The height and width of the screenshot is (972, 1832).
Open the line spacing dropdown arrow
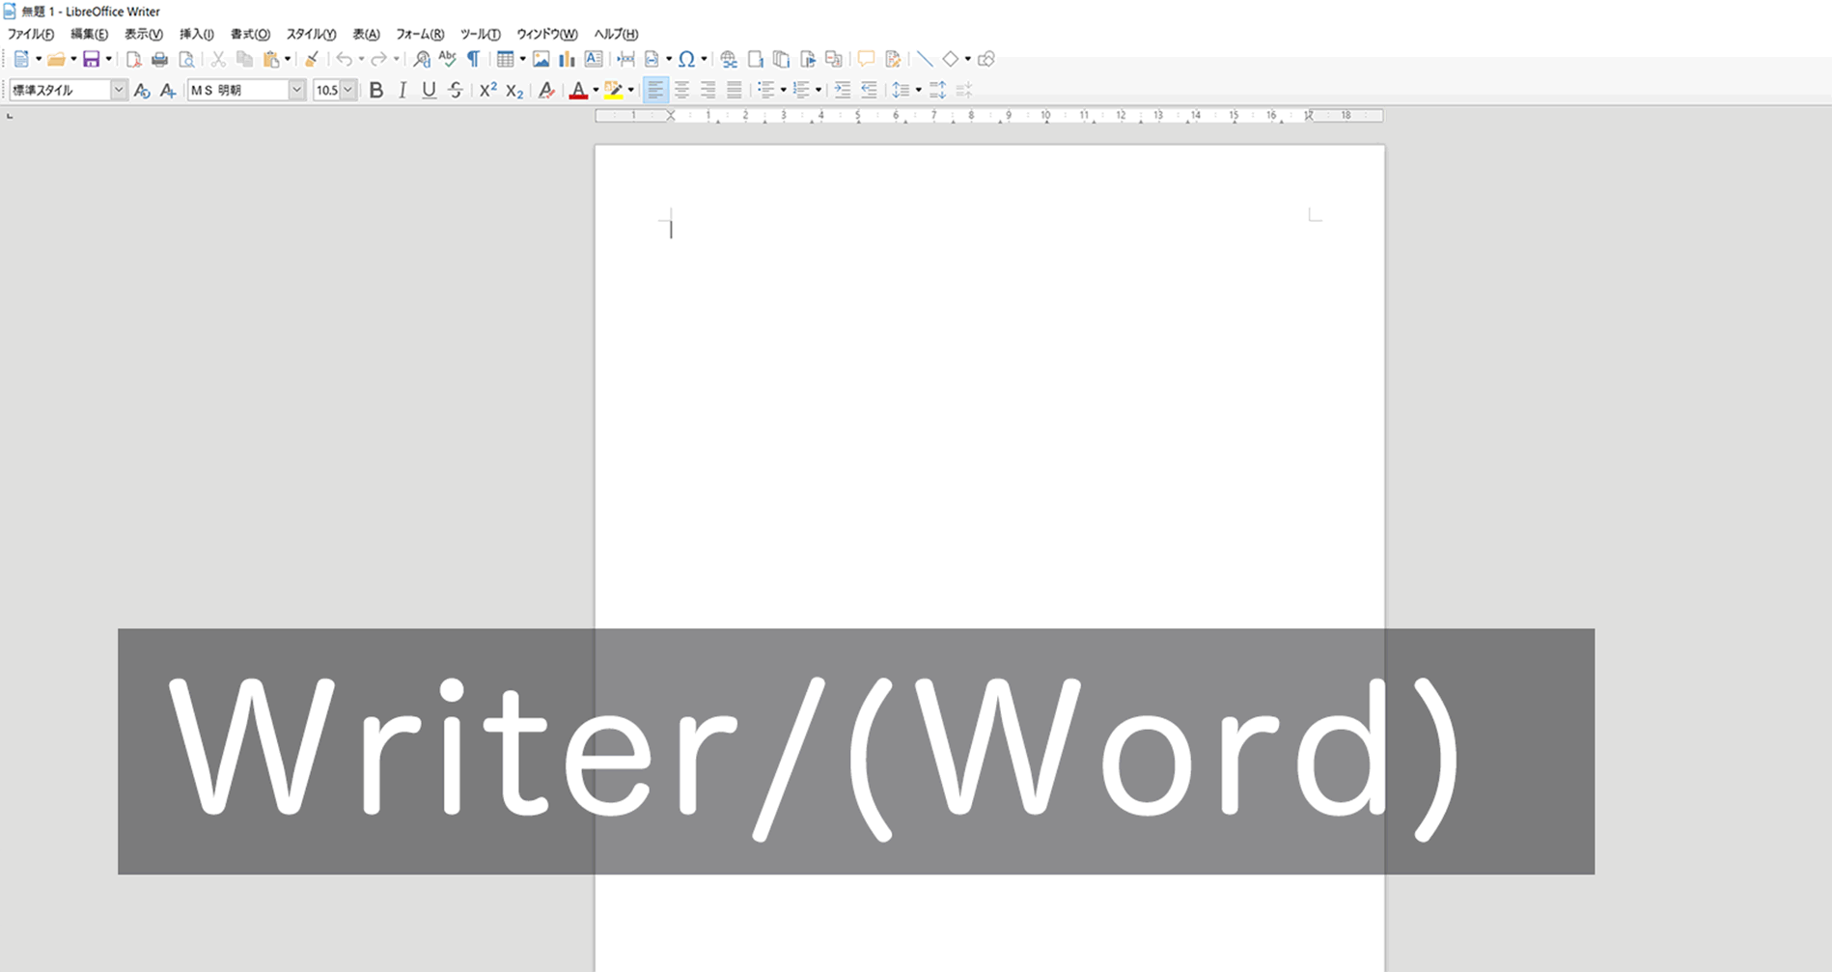click(x=917, y=90)
